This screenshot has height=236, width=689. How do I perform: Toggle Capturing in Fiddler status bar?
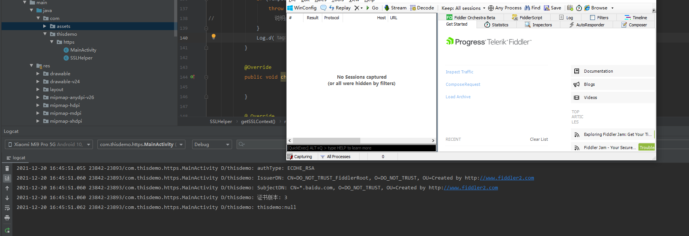(x=300, y=157)
